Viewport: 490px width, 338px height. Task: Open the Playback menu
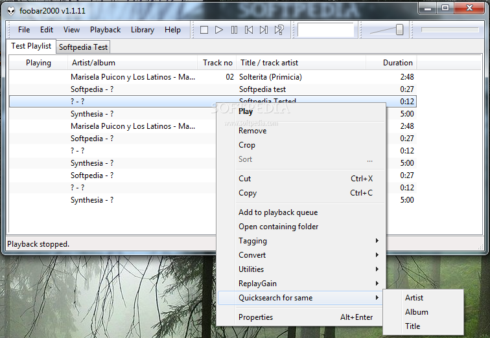point(105,30)
